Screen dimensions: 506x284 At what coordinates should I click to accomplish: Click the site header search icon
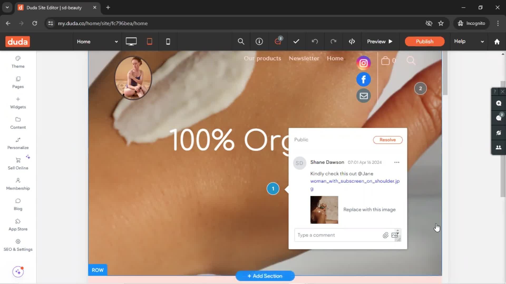(x=411, y=61)
